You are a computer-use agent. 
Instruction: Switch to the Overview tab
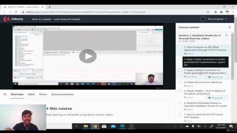pyautogui.click(x=17, y=95)
